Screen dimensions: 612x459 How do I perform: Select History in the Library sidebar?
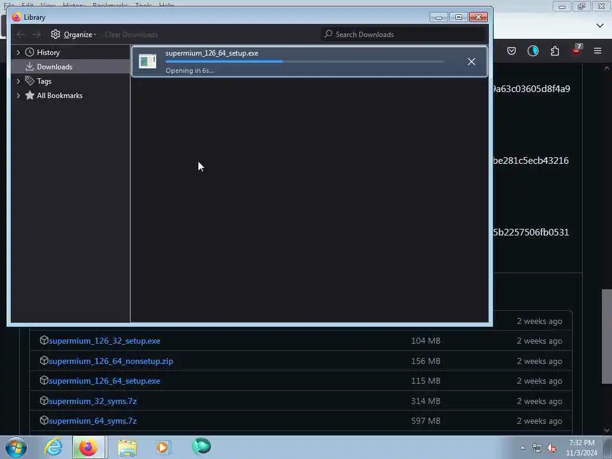click(x=48, y=53)
